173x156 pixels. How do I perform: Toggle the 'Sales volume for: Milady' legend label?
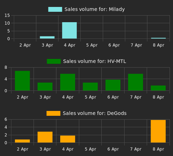[x=94, y=9]
